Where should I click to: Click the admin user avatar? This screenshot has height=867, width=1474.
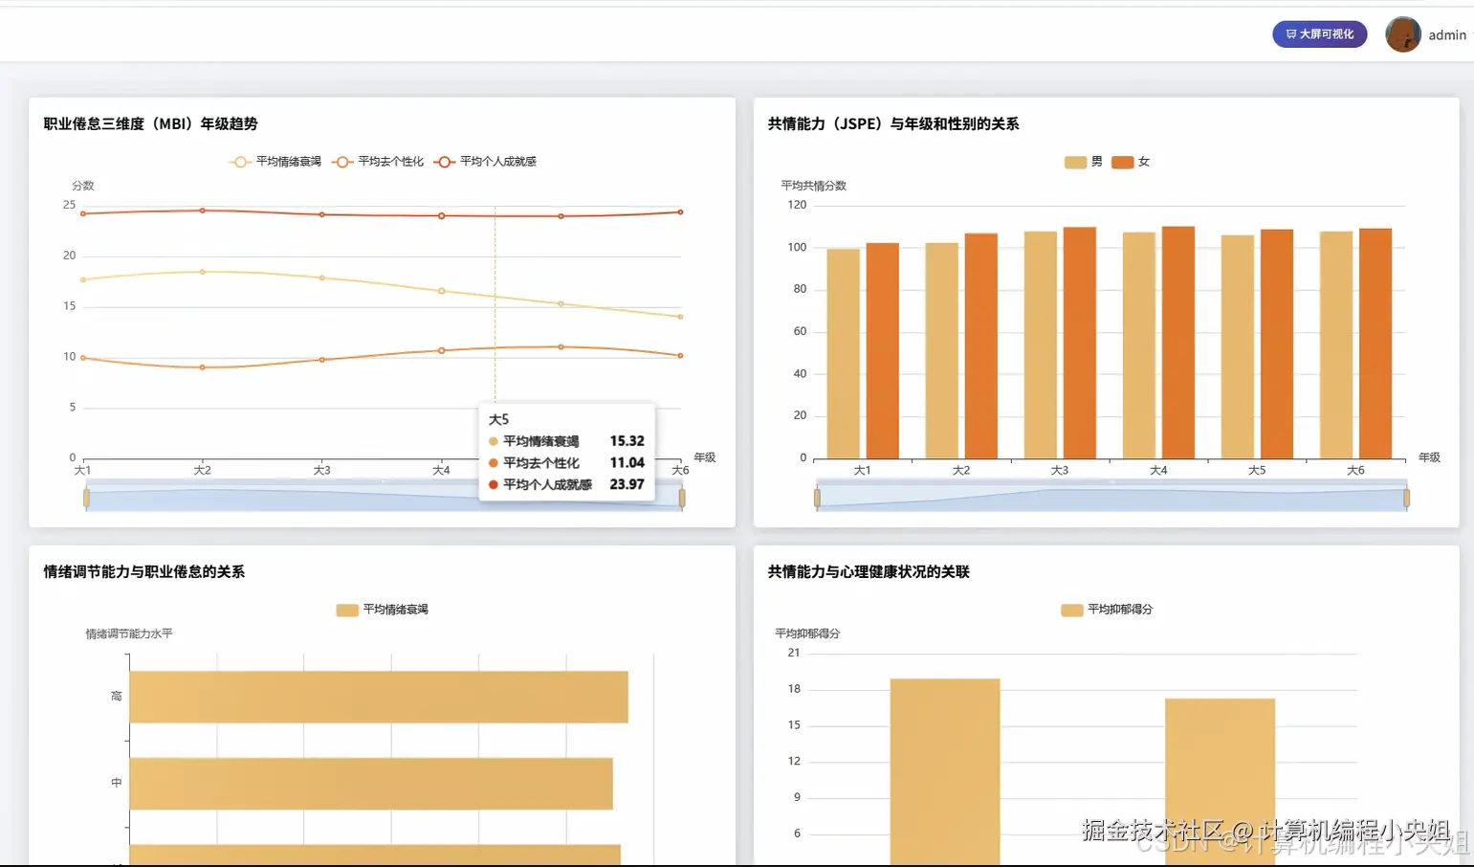tap(1403, 34)
